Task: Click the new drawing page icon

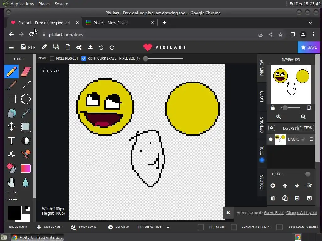Action: 68,47
